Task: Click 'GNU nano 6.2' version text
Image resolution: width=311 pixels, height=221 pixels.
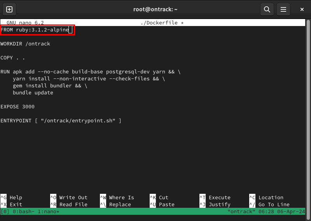Action: tap(25, 23)
